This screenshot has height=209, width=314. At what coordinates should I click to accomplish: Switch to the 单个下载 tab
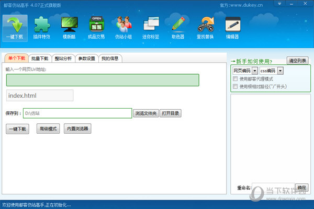pyautogui.click(x=17, y=58)
